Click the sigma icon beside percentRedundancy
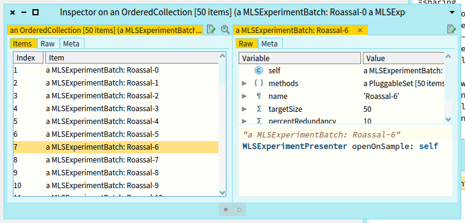 [x=259, y=121]
